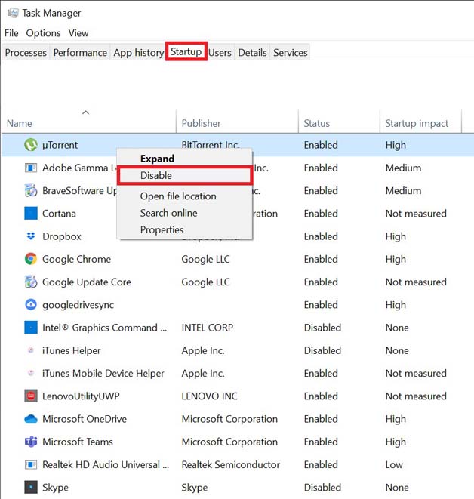Select the Startup tab
This screenshot has width=474, height=499.
(186, 51)
